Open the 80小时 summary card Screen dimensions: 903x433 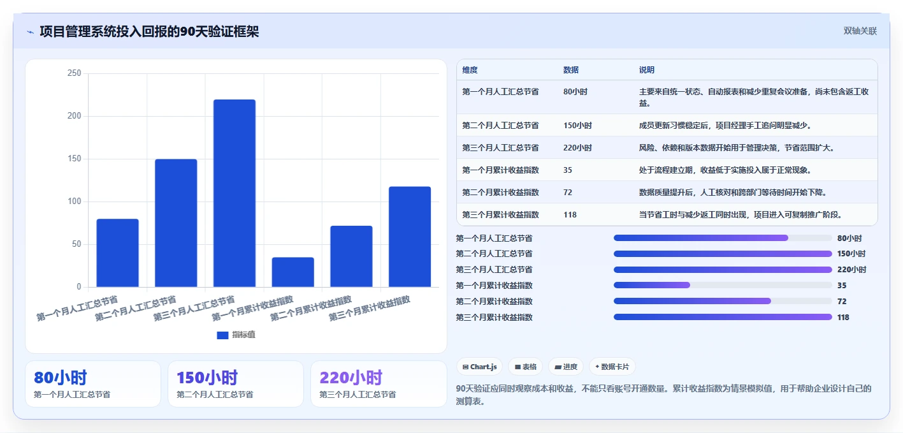pos(93,384)
